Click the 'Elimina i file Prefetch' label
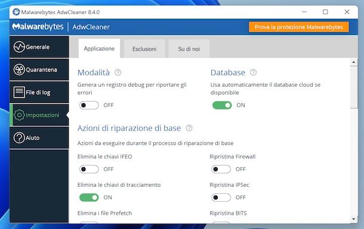 [104, 213]
